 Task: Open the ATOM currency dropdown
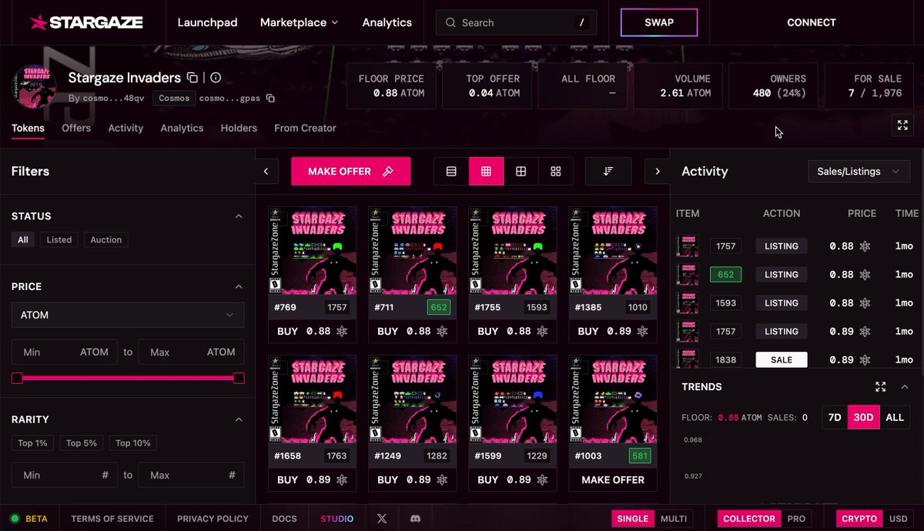click(x=128, y=315)
